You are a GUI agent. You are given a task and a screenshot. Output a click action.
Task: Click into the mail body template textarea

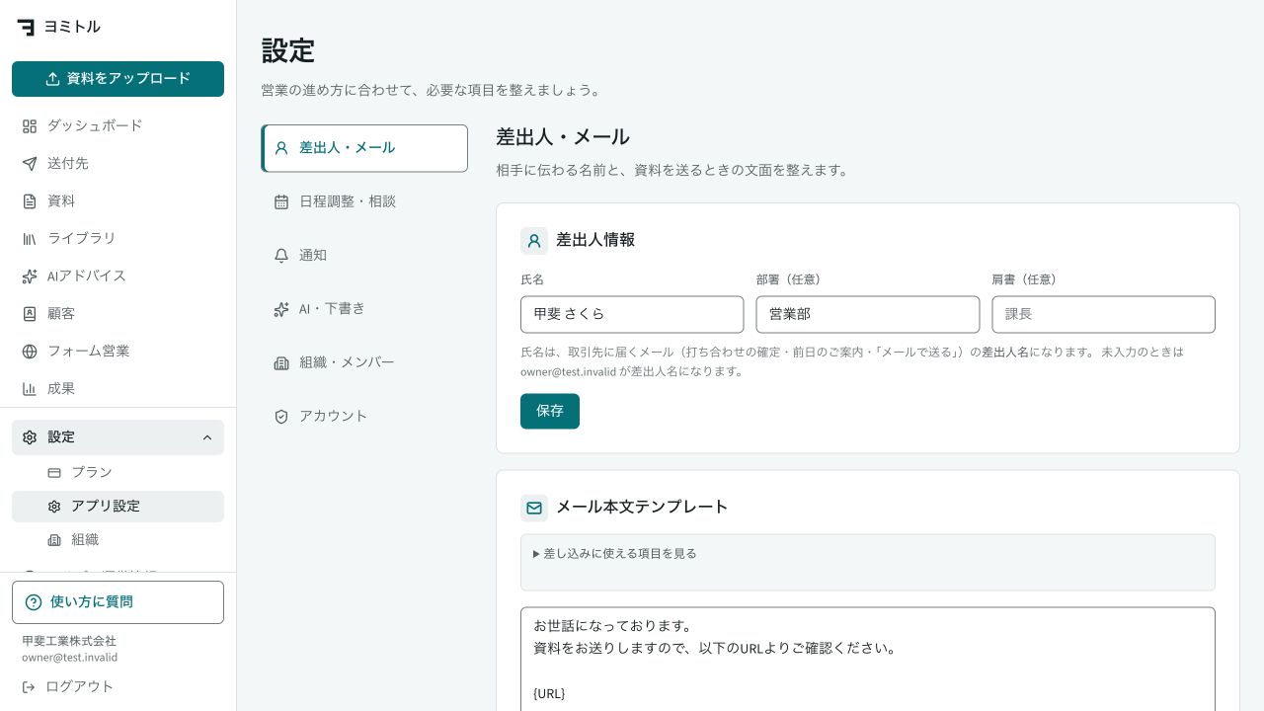pyautogui.click(x=868, y=659)
